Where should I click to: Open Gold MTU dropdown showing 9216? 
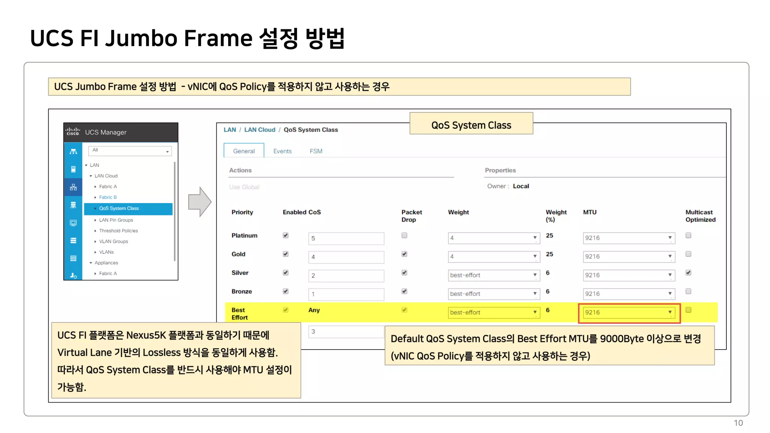coord(629,257)
